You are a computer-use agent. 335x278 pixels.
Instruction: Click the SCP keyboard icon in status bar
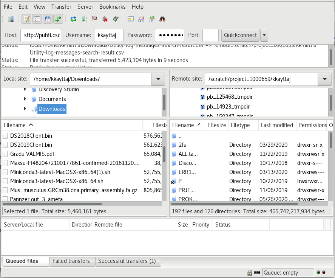[257, 272]
